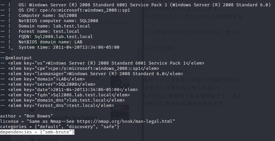Click the elem key="domain" LAB line
The height and width of the screenshot is (141, 275).
coord(42,79)
